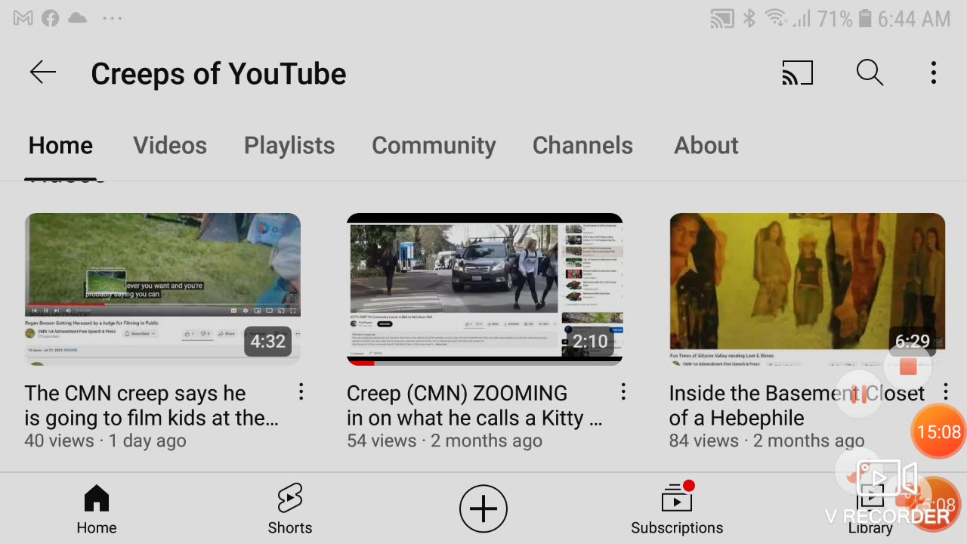The image size is (967, 544).
Task: Tap the orange 15:08 recorder timer bubble
Action: click(x=939, y=432)
